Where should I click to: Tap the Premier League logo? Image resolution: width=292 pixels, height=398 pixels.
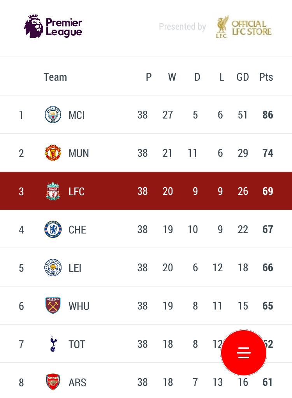click(53, 26)
